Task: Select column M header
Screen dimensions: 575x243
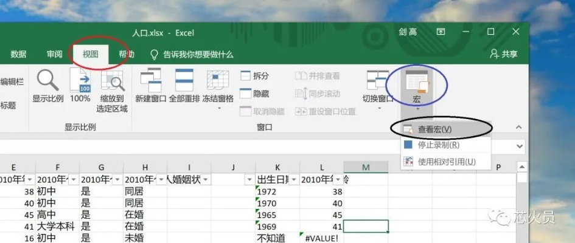Action: (366, 167)
